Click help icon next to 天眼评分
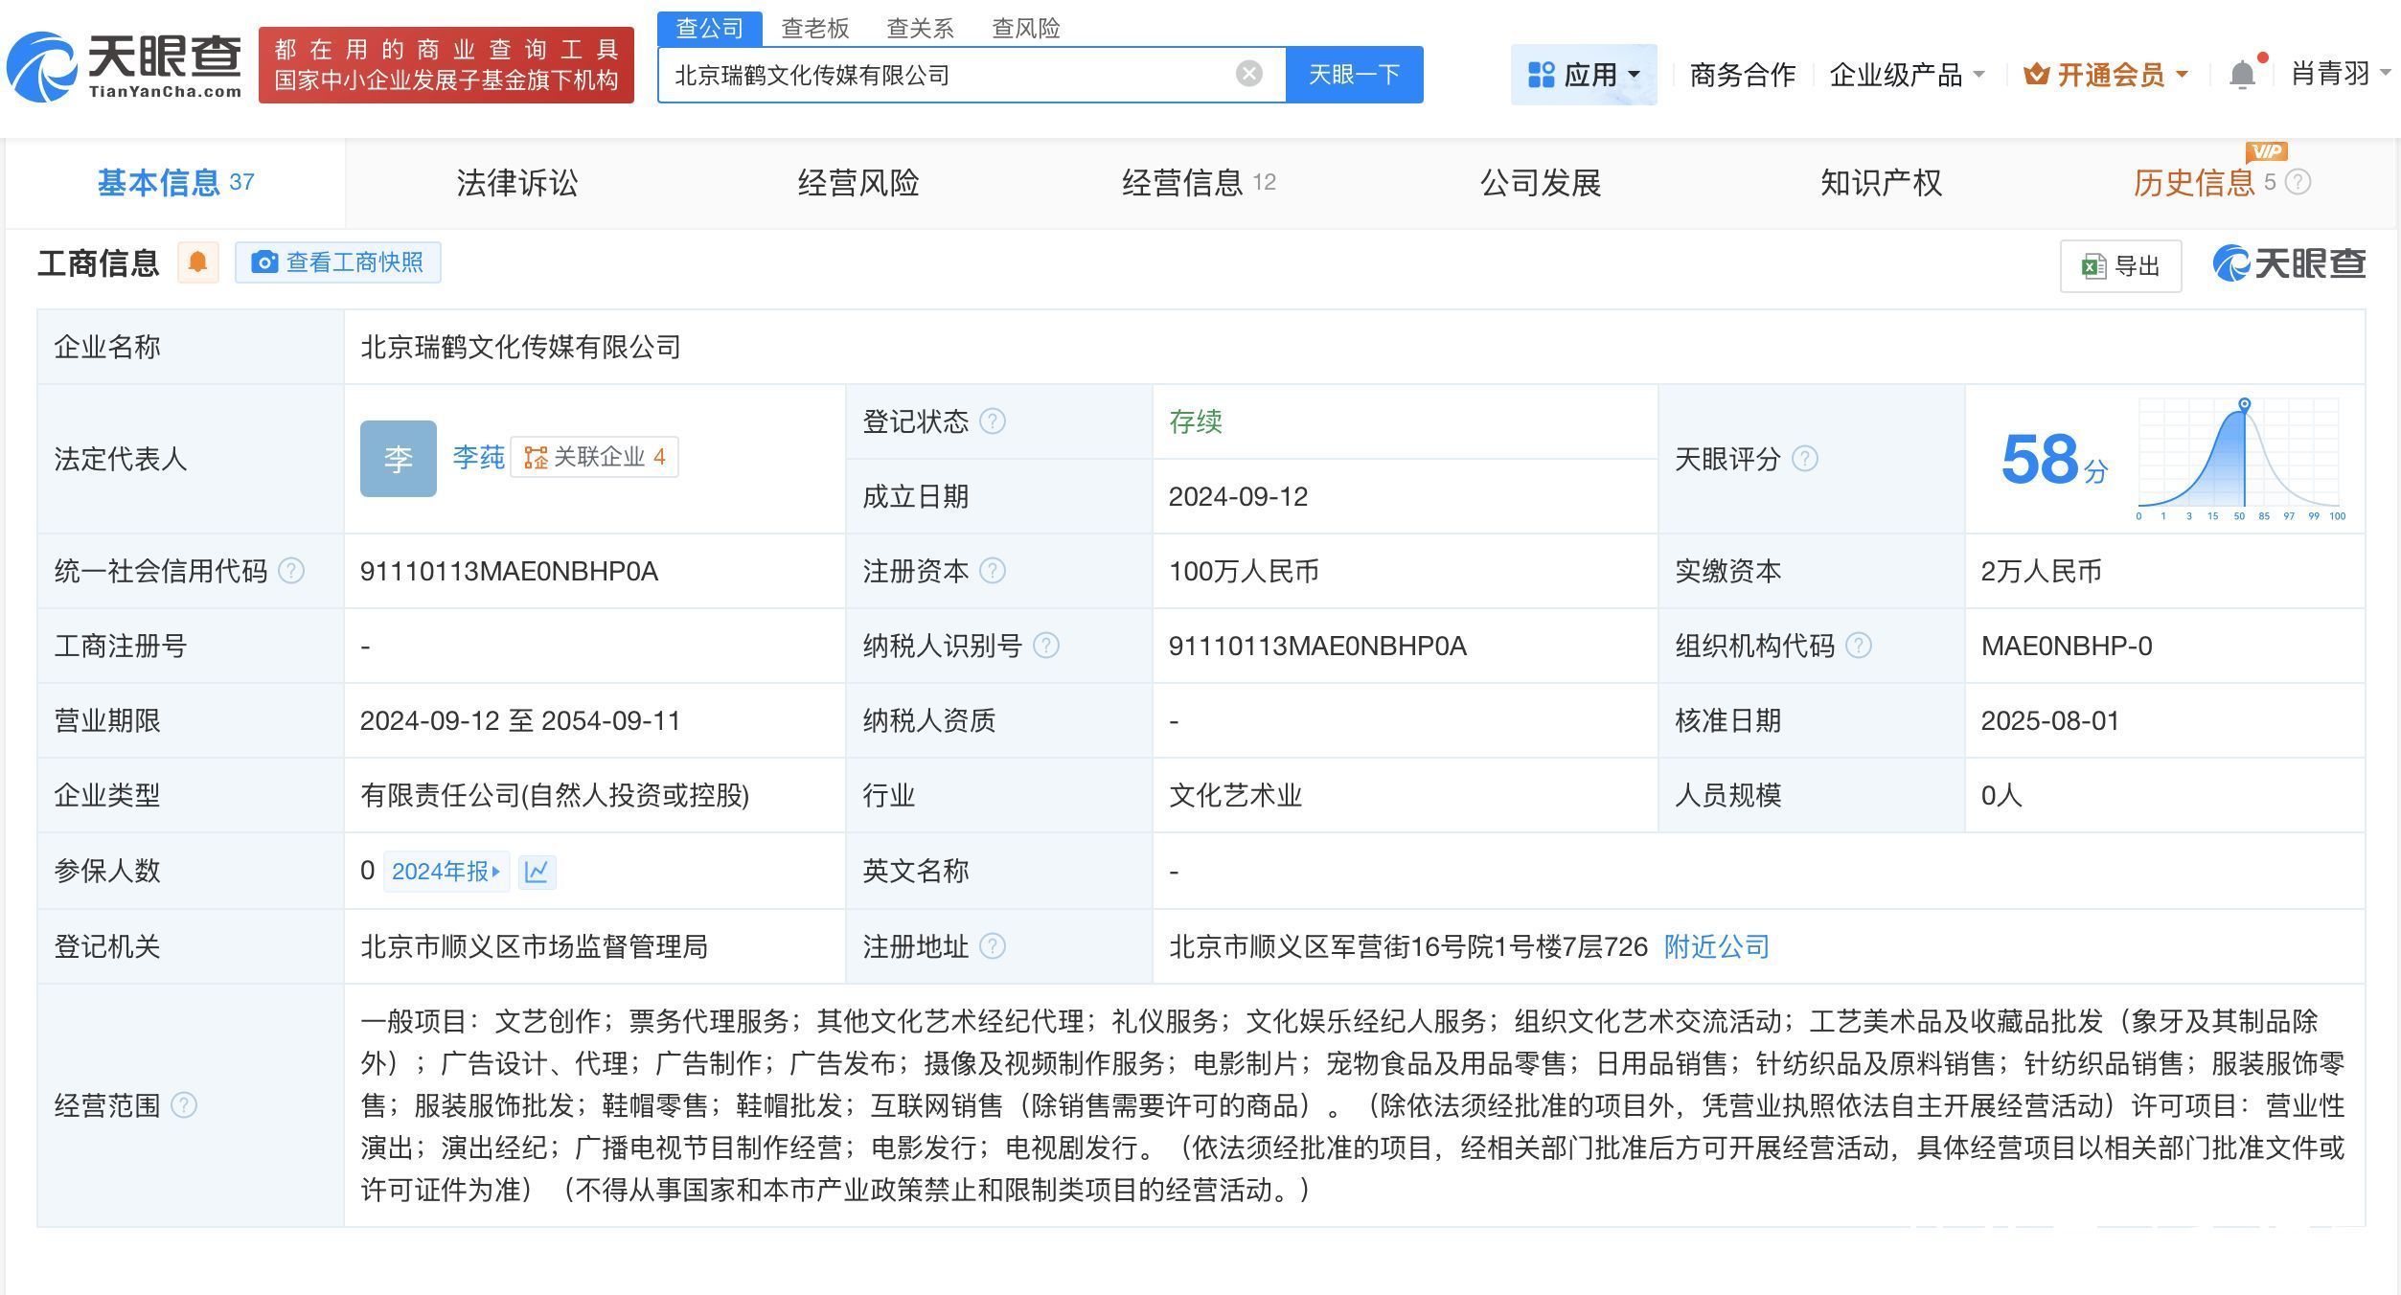Screen dimensions: 2401x1295 pos(1805,459)
